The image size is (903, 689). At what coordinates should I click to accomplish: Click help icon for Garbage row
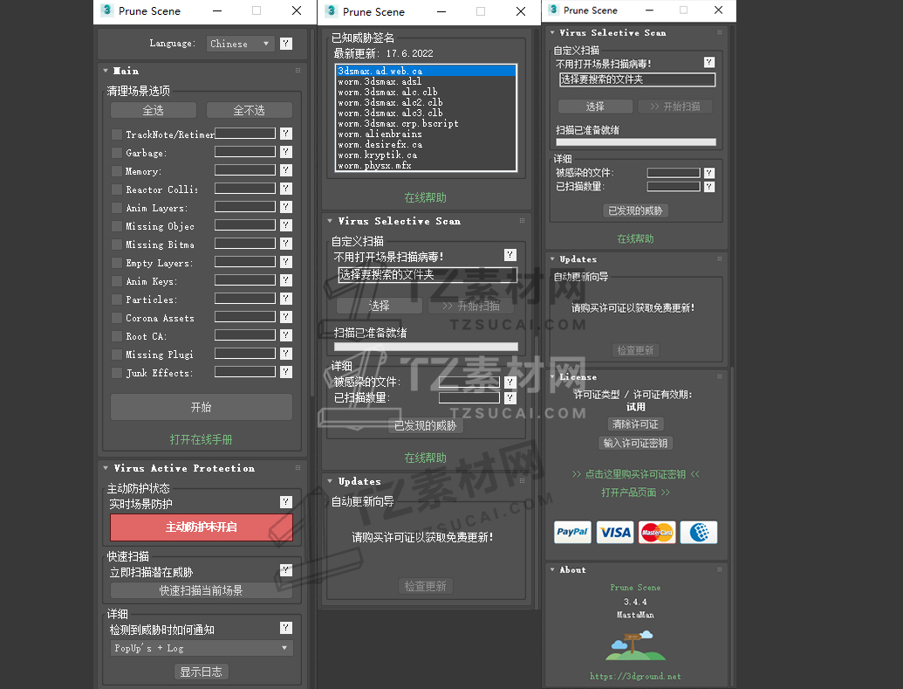click(285, 152)
